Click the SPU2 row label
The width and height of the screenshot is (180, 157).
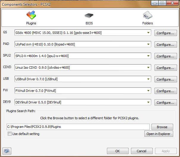click(7, 55)
